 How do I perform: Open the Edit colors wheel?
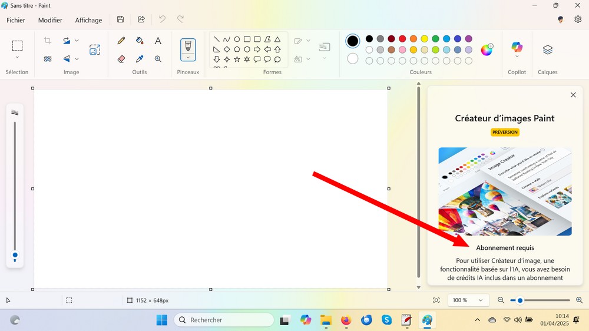(487, 49)
